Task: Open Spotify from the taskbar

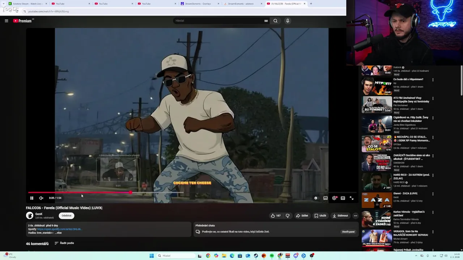Action: [x=272, y=256]
